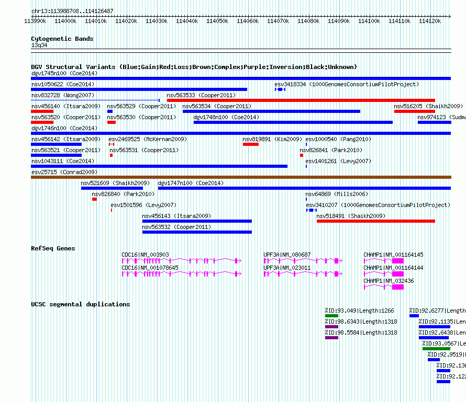Open variant nsv521609 (Shaikh2009)
The height and width of the screenshot is (402, 466).
pos(112,188)
